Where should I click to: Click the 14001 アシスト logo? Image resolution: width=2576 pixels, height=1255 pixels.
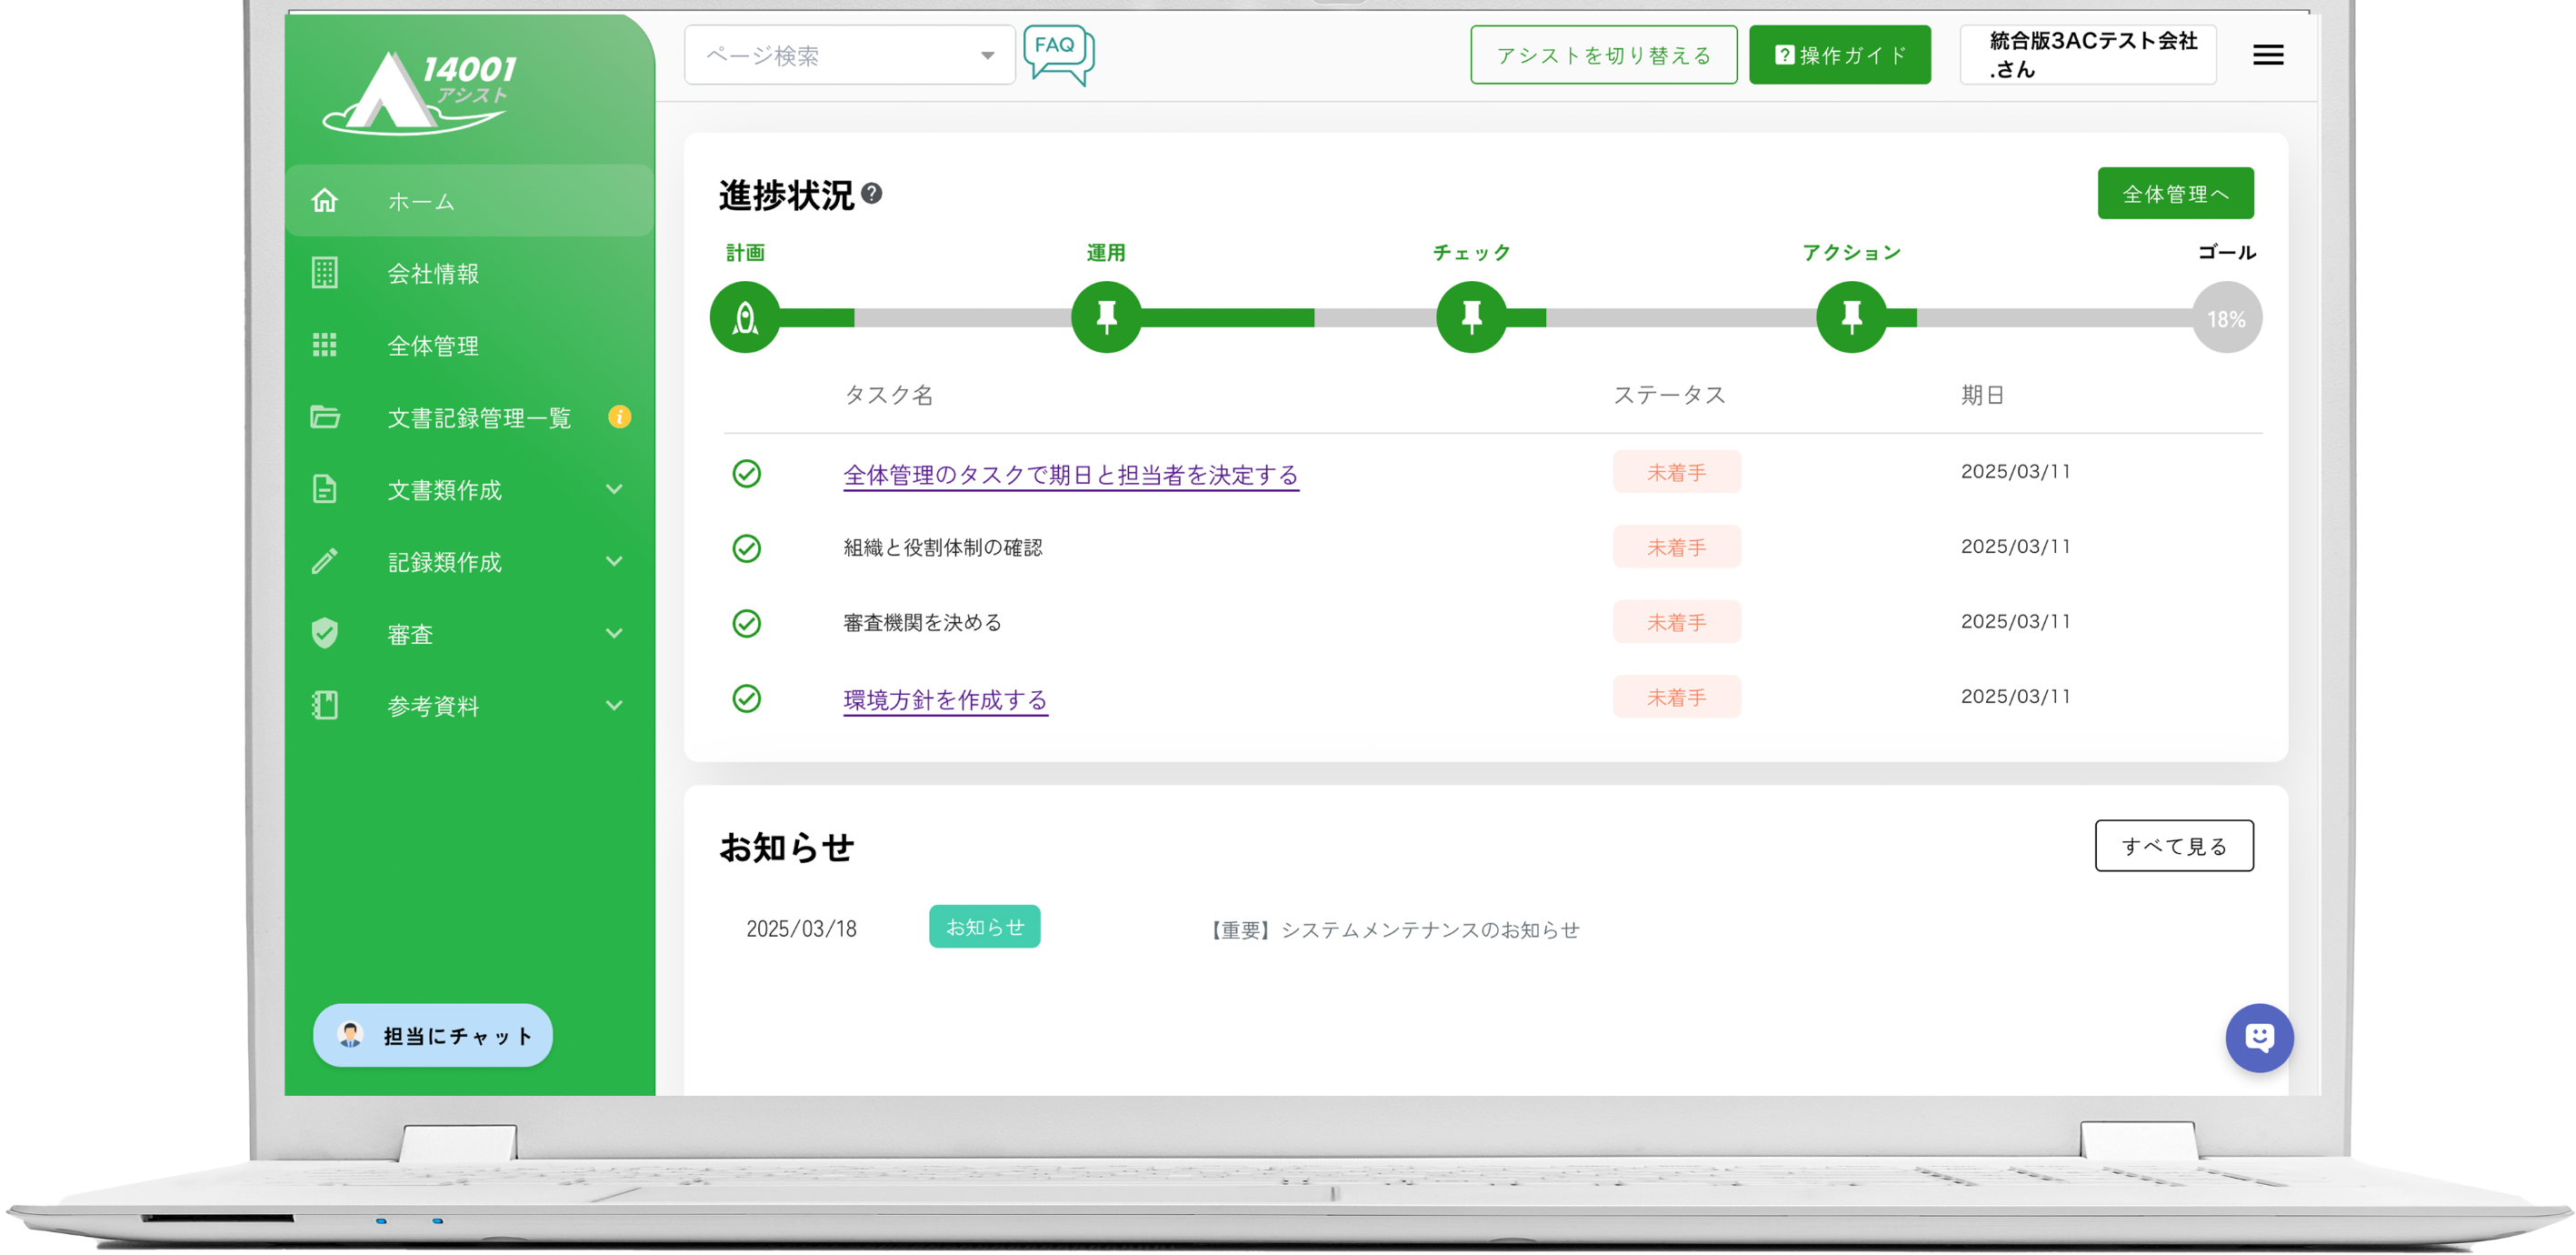[420, 92]
